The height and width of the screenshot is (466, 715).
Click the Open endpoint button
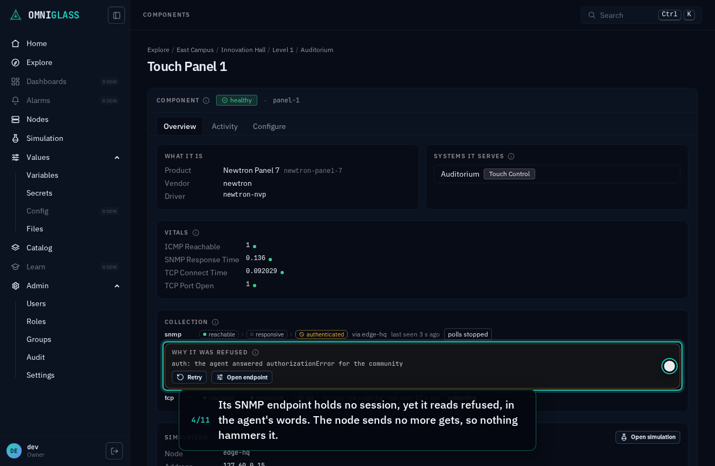242,377
